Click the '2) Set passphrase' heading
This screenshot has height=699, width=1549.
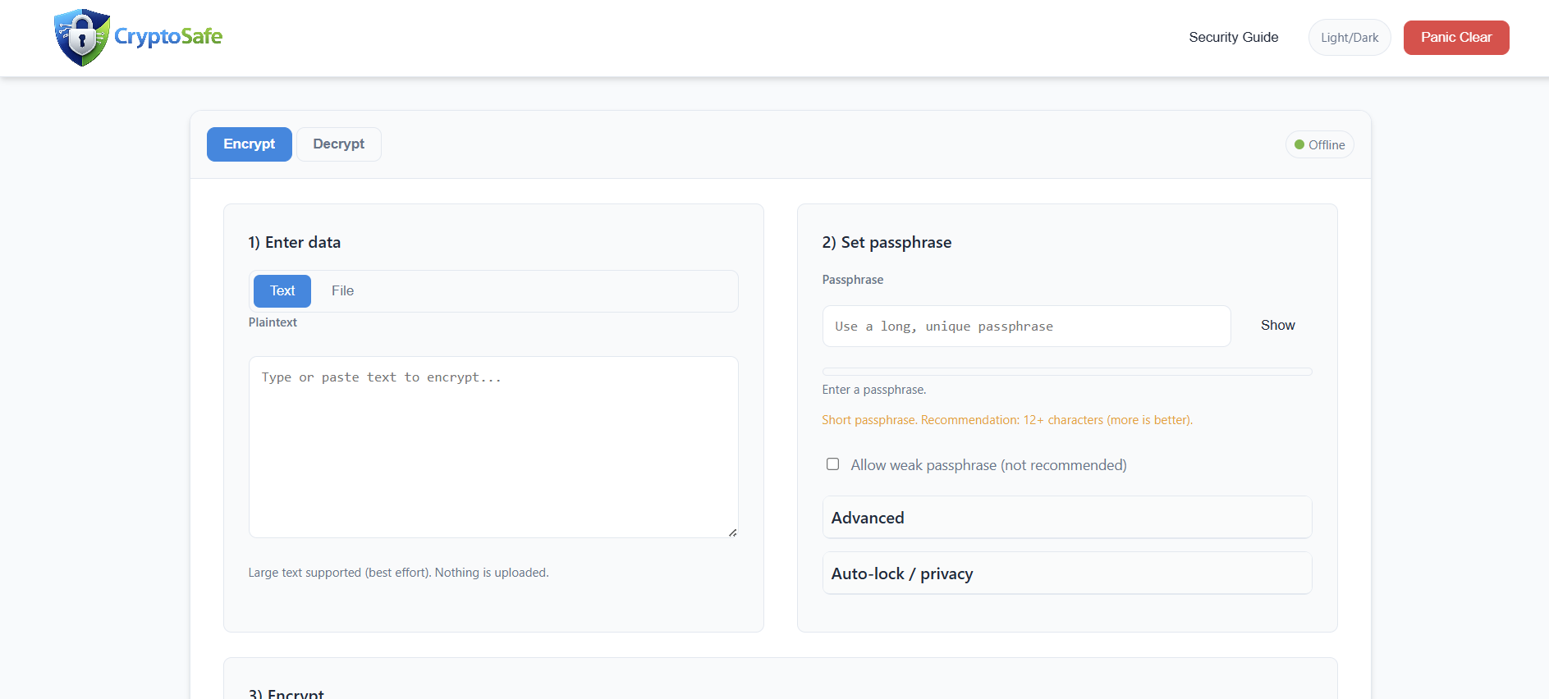[887, 243]
